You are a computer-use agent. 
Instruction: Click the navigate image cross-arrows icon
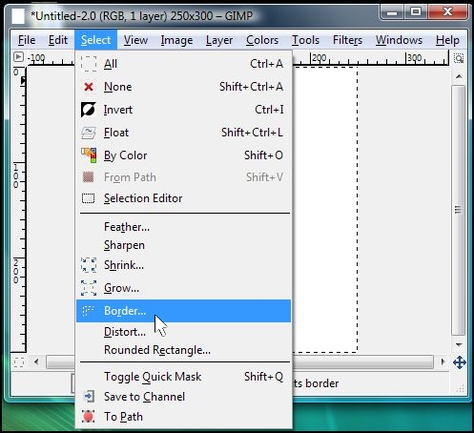(460, 362)
